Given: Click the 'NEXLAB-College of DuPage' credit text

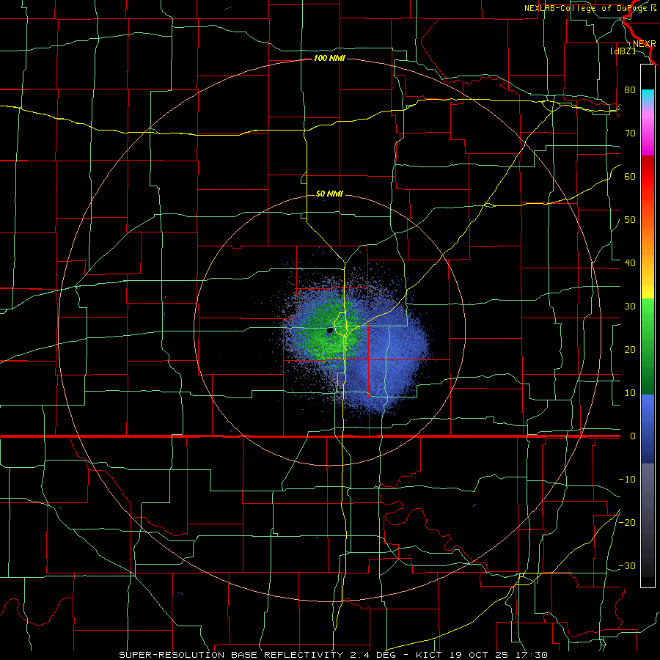Looking at the screenshot, I should click(587, 8).
